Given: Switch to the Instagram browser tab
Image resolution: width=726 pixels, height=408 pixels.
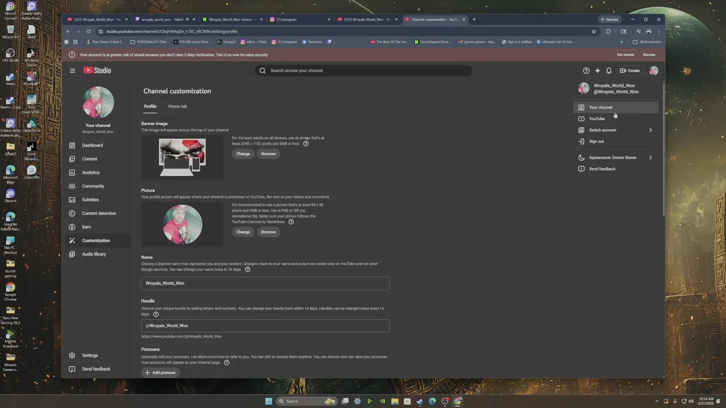Looking at the screenshot, I should click(299, 20).
